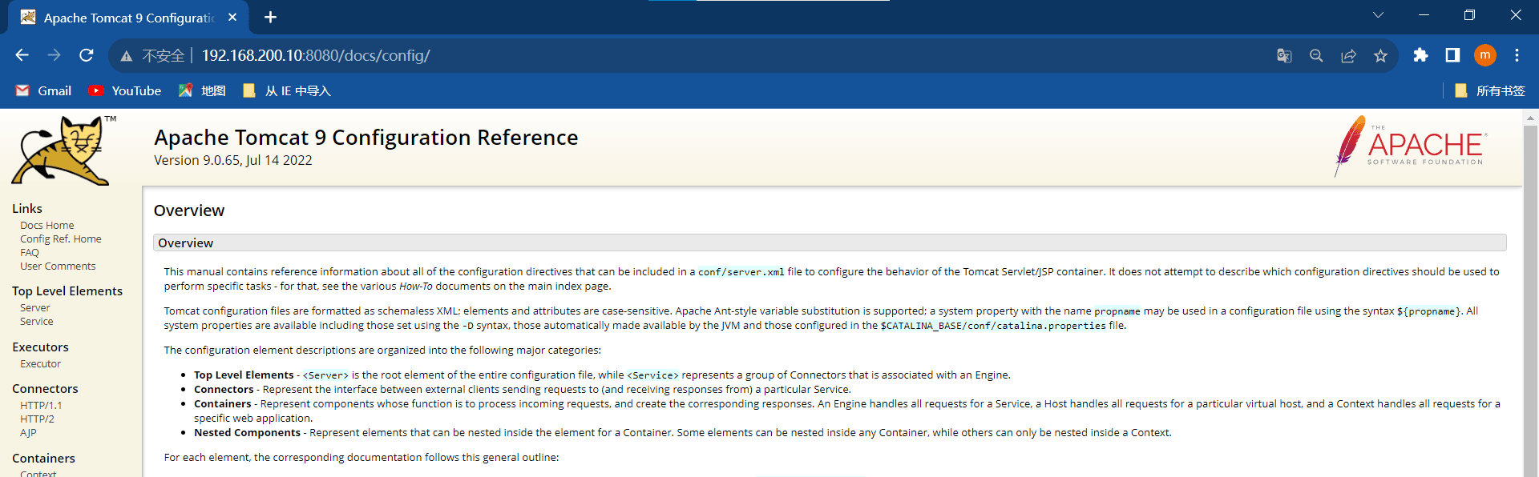Click the share page icon

(1348, 55)
